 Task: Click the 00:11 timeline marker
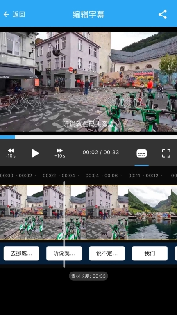pos(134,176)
